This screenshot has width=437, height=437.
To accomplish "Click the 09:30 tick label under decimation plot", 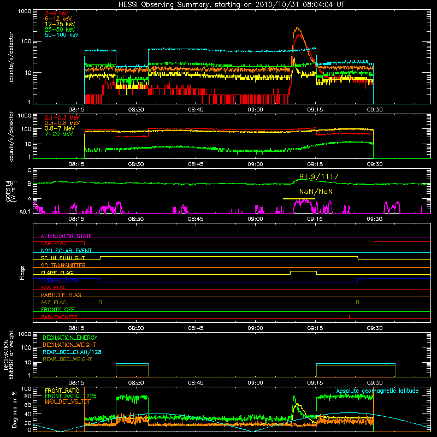I will (375, 383).
